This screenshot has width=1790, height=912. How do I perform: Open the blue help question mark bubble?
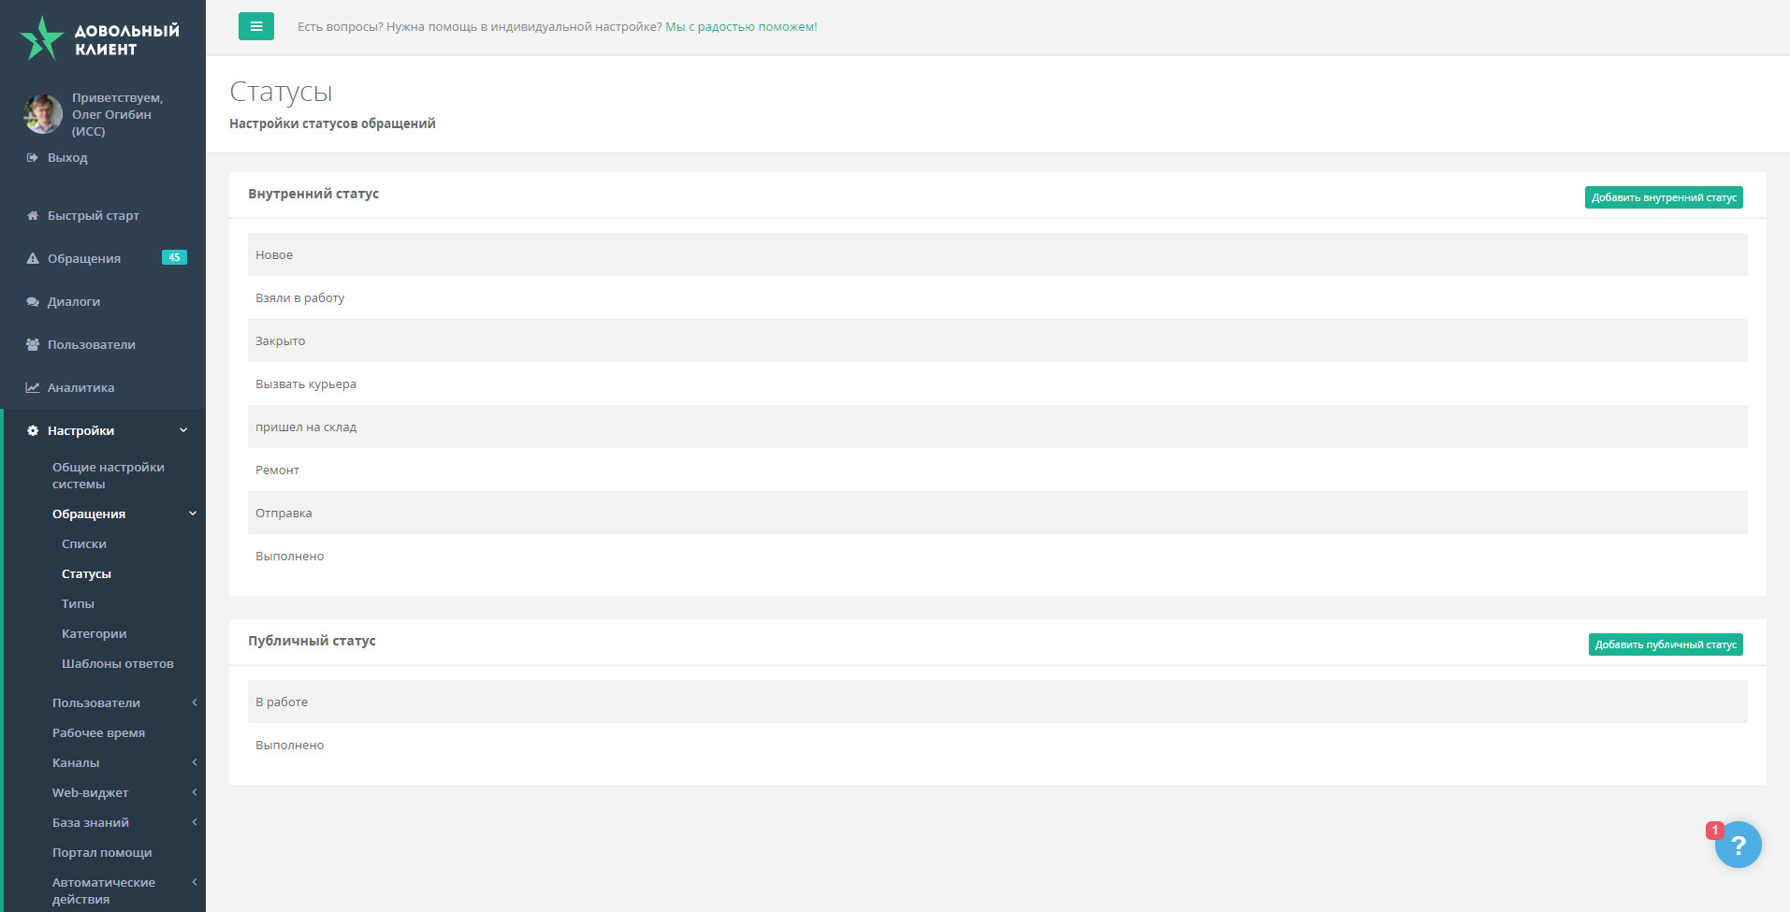coord(1739,845)
